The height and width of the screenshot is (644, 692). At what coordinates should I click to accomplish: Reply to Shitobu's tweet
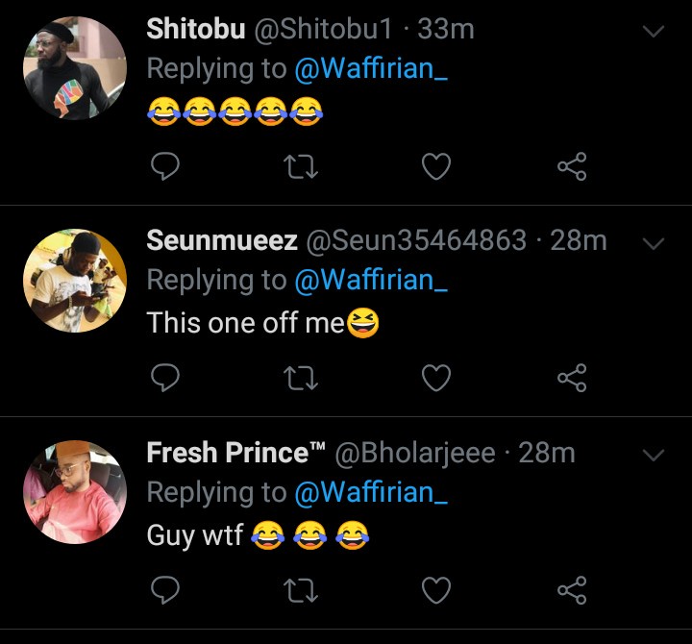coord(166,167)
